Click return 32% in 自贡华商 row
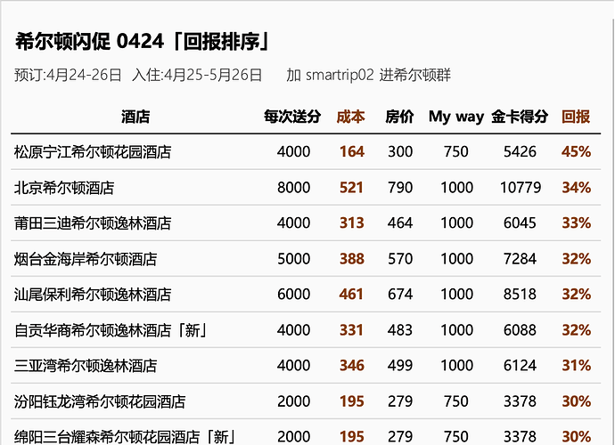615x445 pixels. coord(576,330)
